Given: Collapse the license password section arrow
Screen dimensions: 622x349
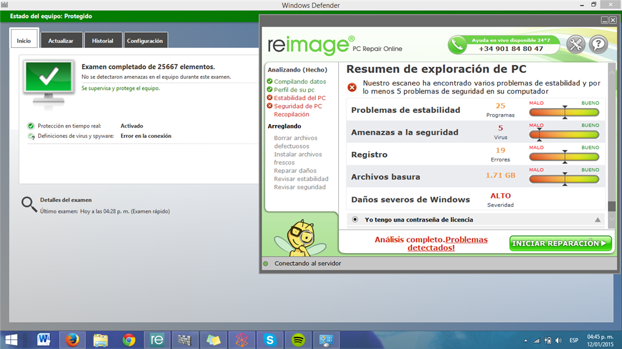Looking at the screenshot, I should coord(598,220).
